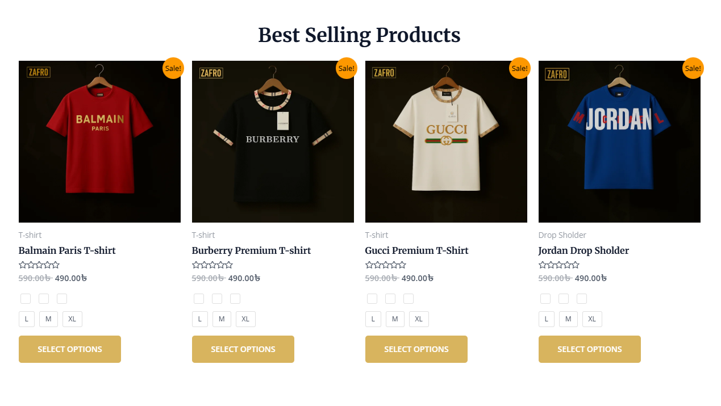Click the blue Jordan shirt product image
Viewport: 721px width, 406px height.
(x=619, y=142)
